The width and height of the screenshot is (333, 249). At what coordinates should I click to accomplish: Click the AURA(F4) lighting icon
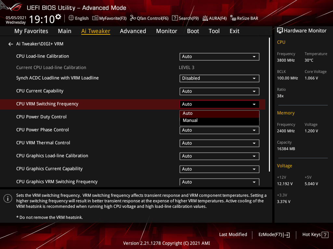coord(205,18)
